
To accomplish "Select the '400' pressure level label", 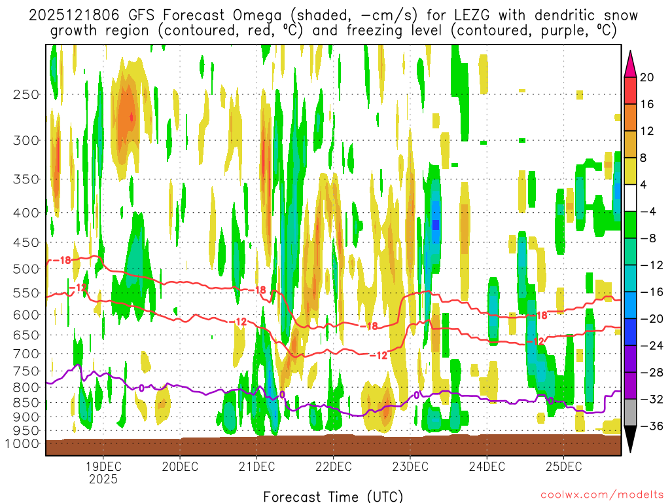I will 26,213.
